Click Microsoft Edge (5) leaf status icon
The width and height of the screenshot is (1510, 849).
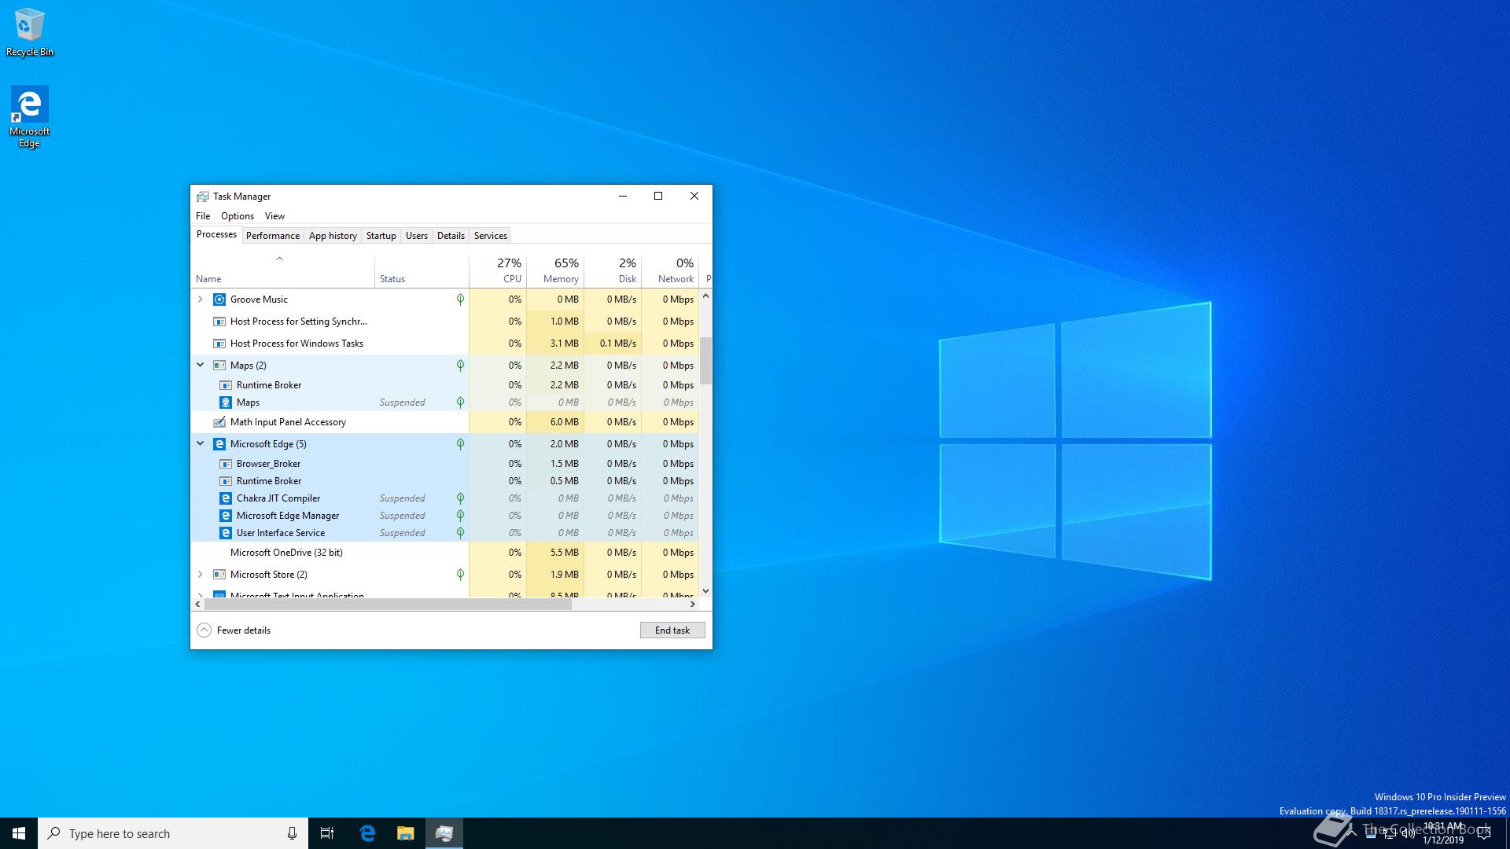[x=460, y=444]
